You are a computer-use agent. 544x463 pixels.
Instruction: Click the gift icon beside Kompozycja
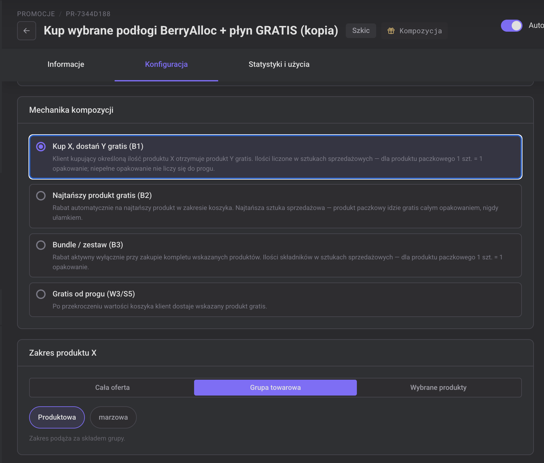tap(391, 31)
